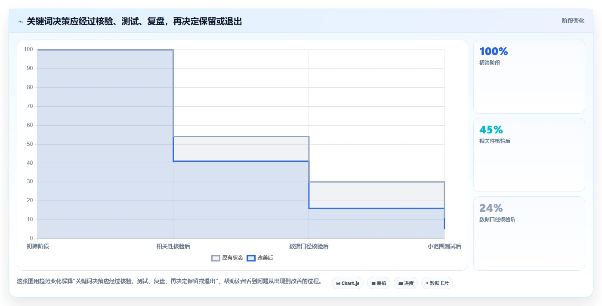Click the gray 原有状态 legend swatch

[x=216, y=258]
